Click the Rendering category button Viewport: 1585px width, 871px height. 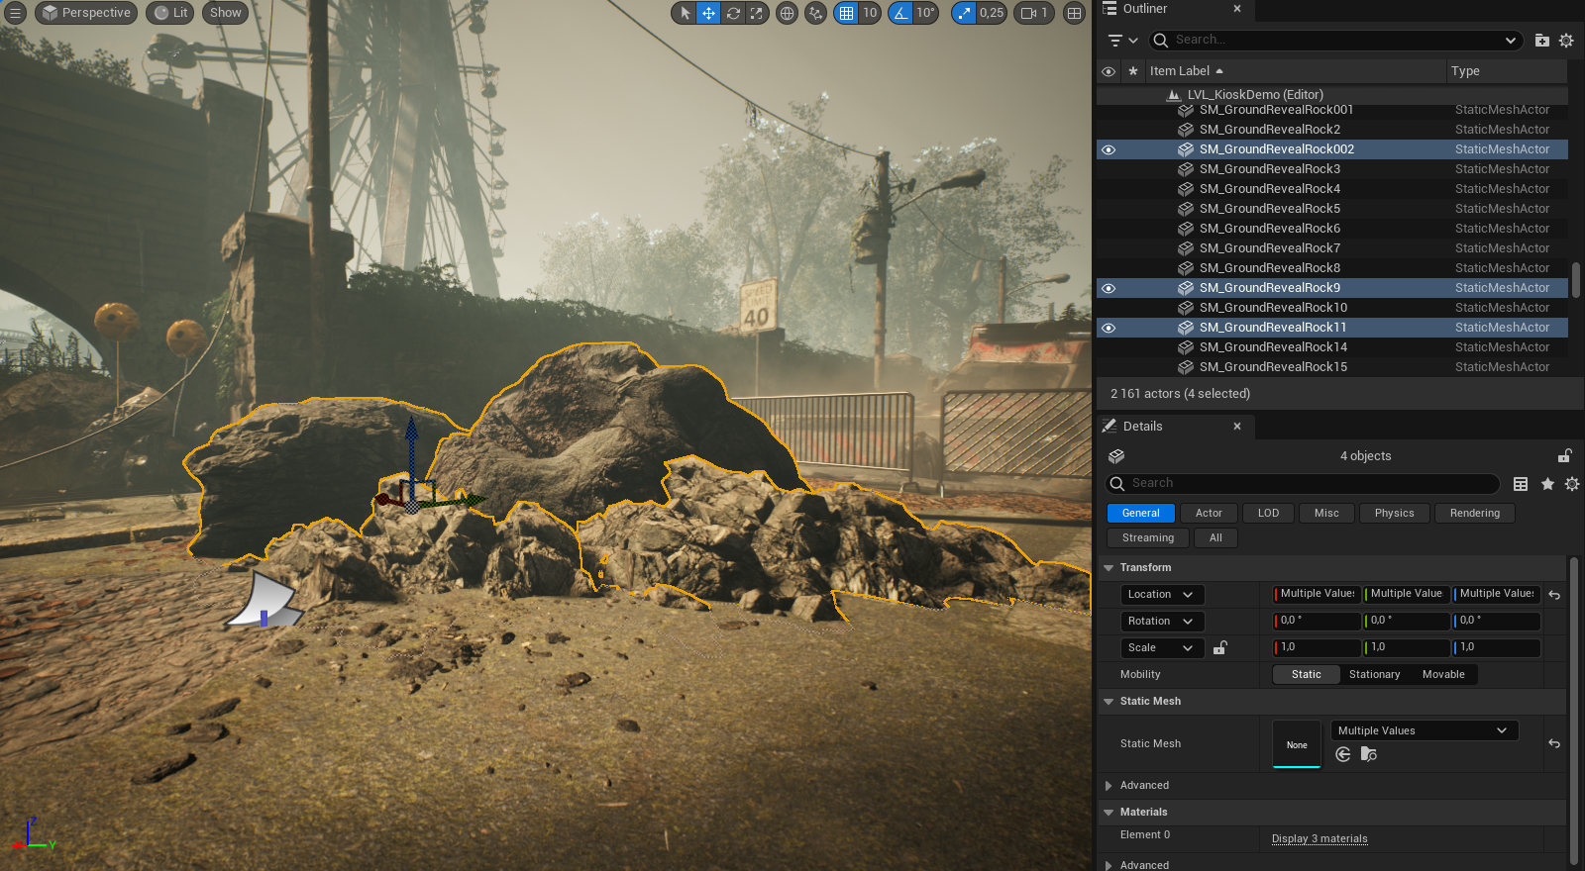click(1474, 513)
